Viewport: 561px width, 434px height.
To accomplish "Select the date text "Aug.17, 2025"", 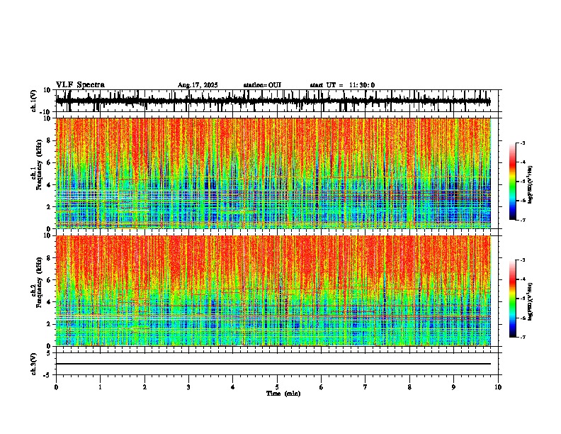I will point(198,85).
